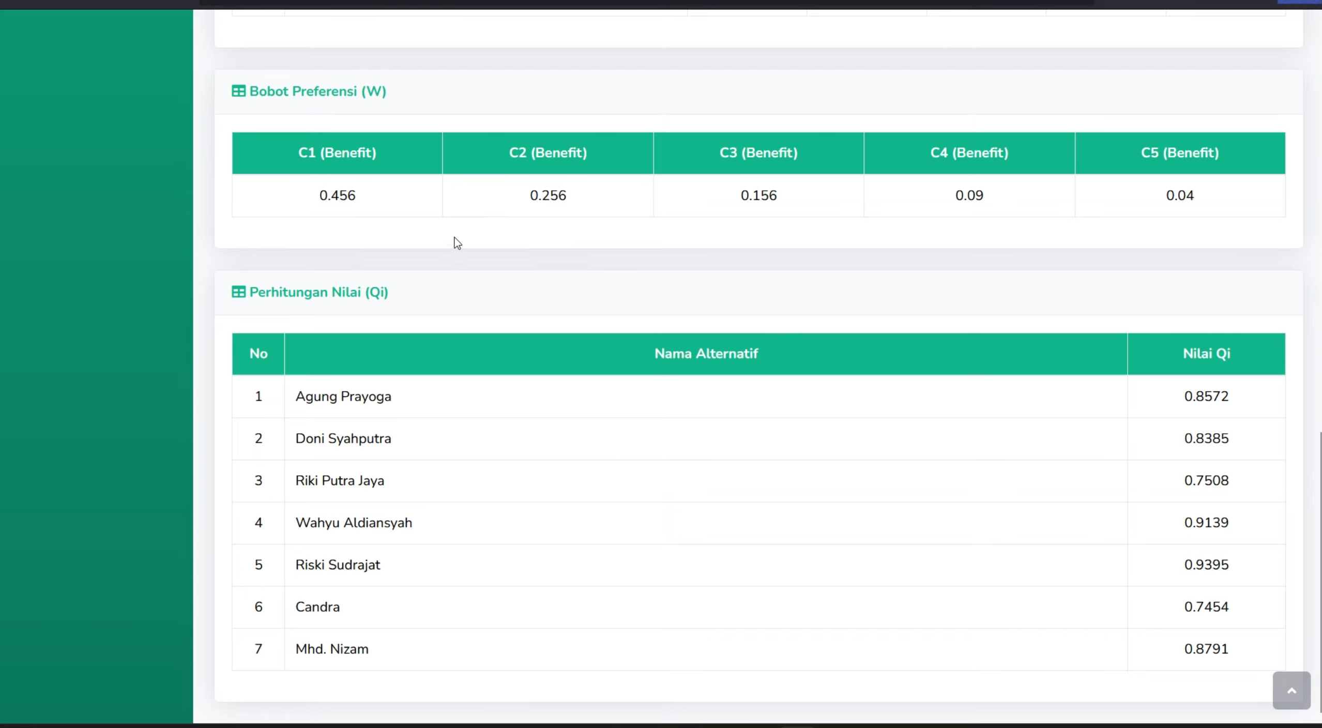Select the Qi value 0.9139
This screenshot has height=728, width=1322.
pos(1206,522)
